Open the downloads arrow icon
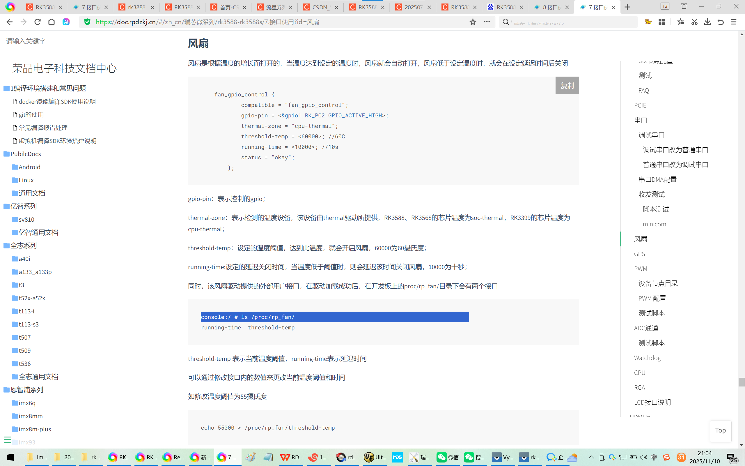This screenshot has height=466, width=745. click(x=707, y=22)
